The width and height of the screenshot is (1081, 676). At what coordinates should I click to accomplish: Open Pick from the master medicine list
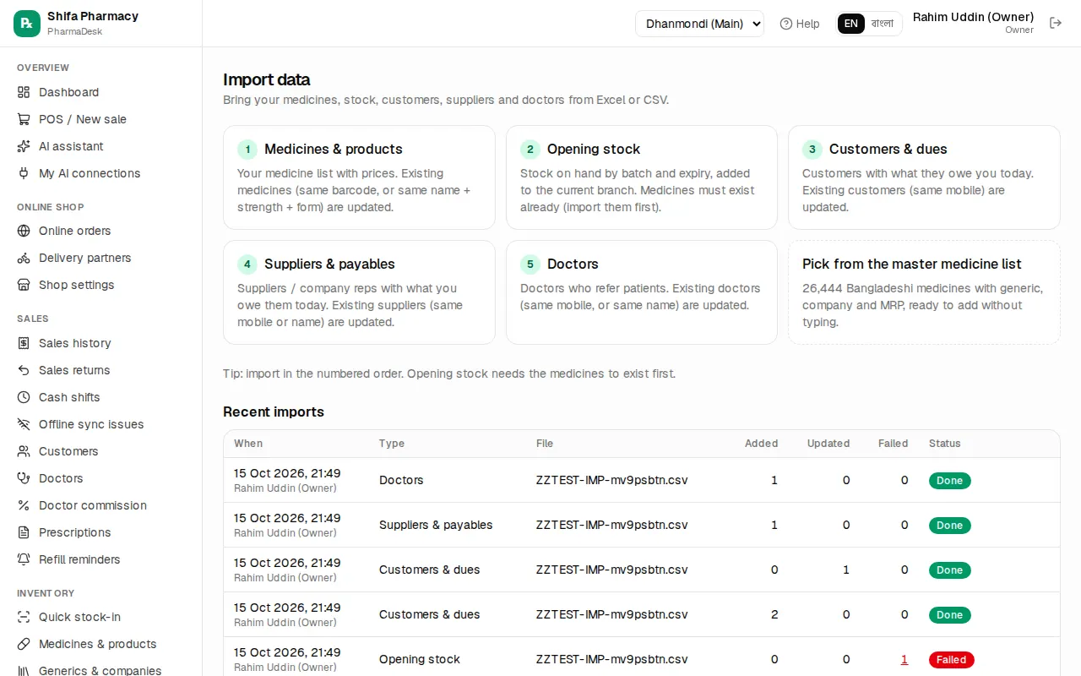924,292
